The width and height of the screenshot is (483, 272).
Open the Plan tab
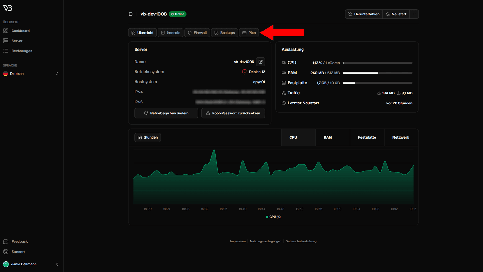click(249, 33)
